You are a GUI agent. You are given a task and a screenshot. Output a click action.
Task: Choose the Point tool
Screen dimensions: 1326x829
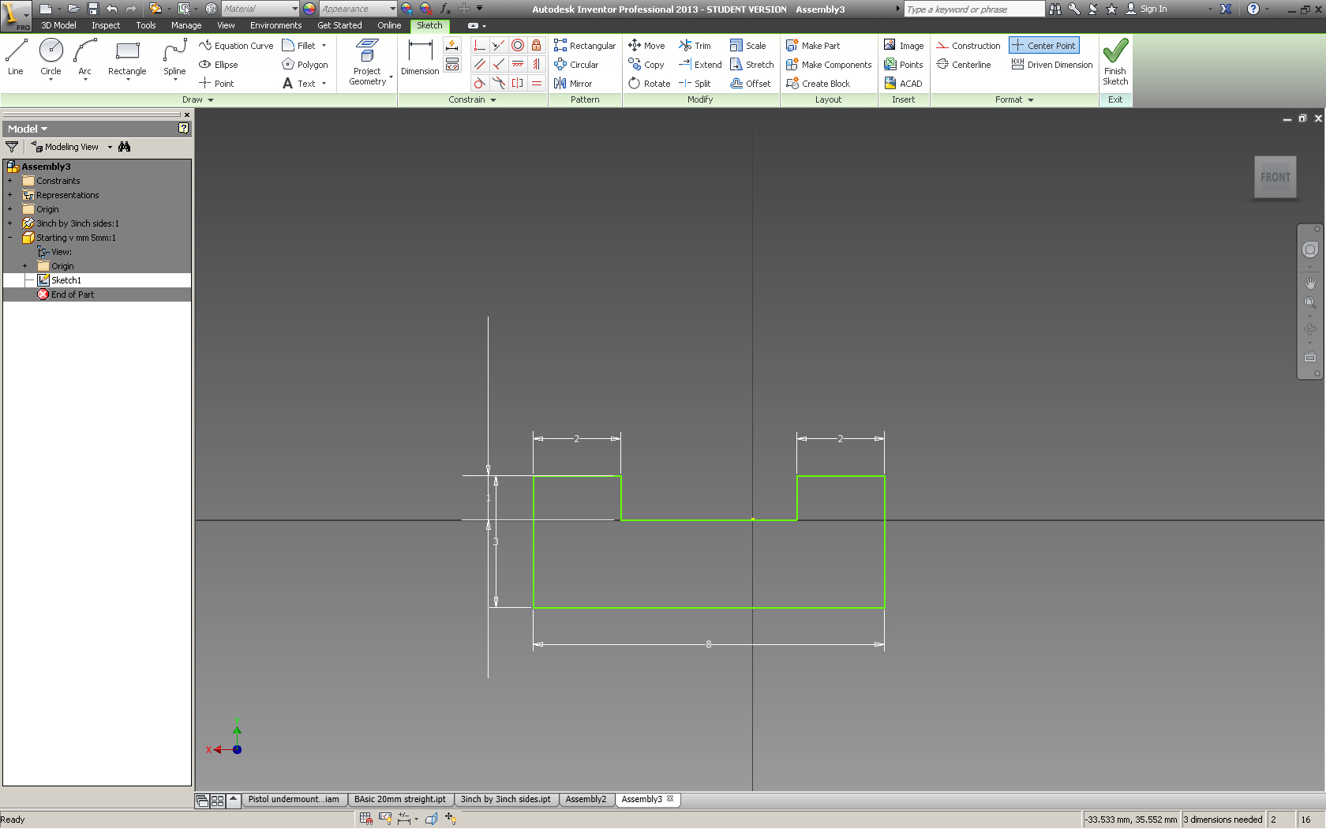(216, 84)
